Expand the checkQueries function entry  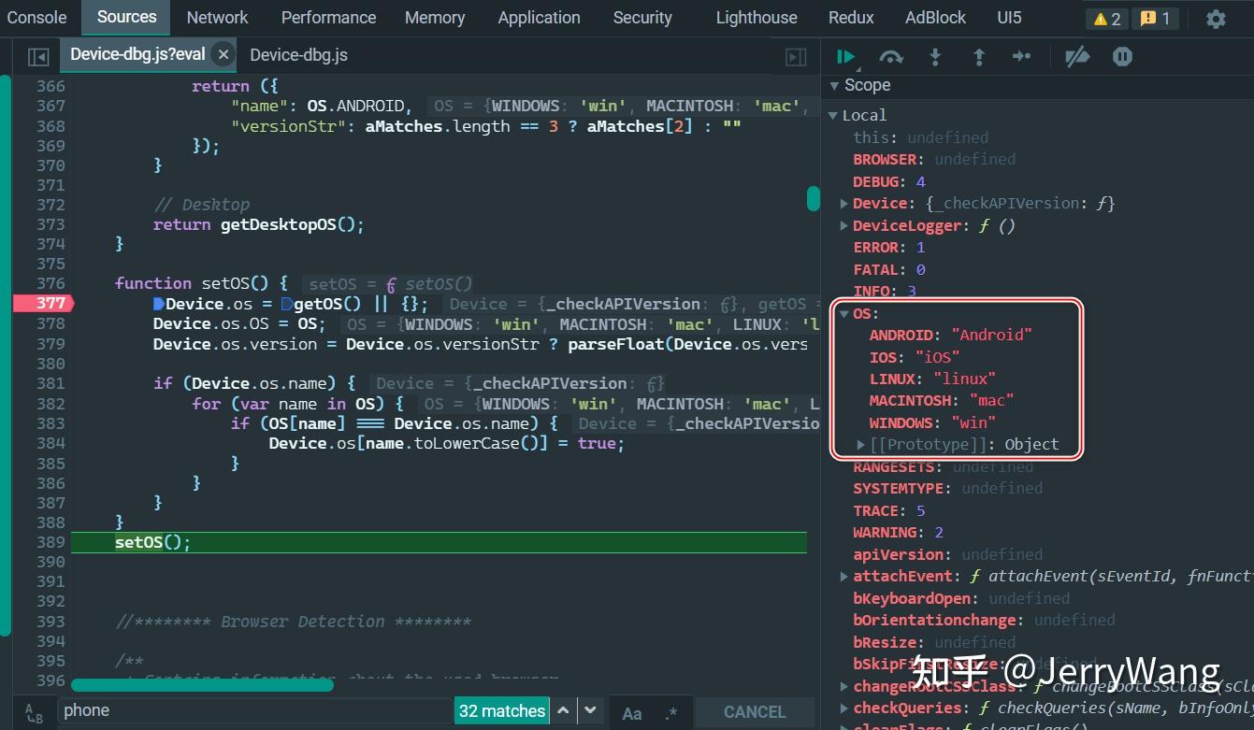[x=843, y=709]
